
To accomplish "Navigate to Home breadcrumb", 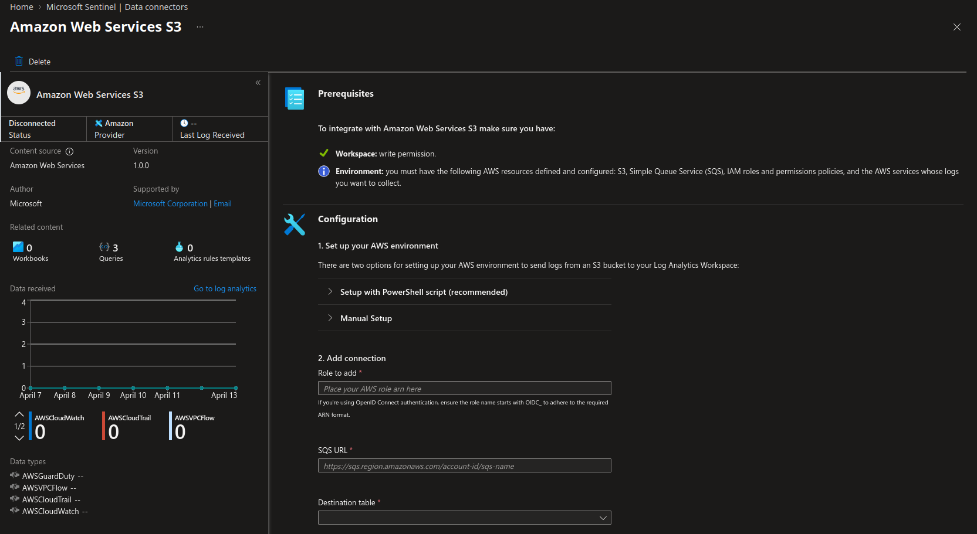I will 22,7.
